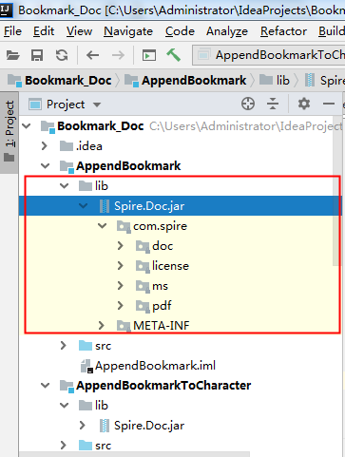The width and height of the screenshot is (345, 457).
Task: Select the AppendBookmarkToCharacter module
Action: (163, 386)
